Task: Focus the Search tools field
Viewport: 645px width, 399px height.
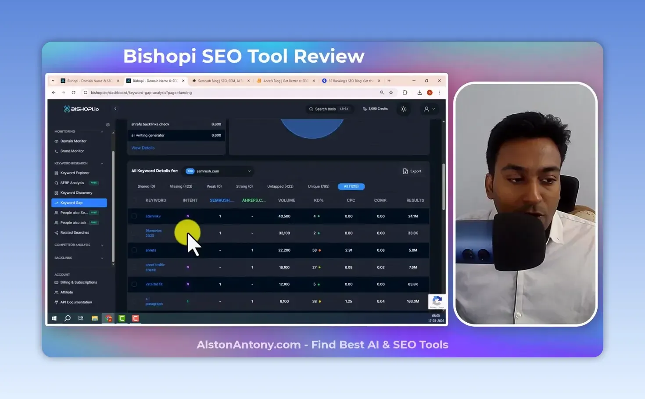Action: [329, 109]
